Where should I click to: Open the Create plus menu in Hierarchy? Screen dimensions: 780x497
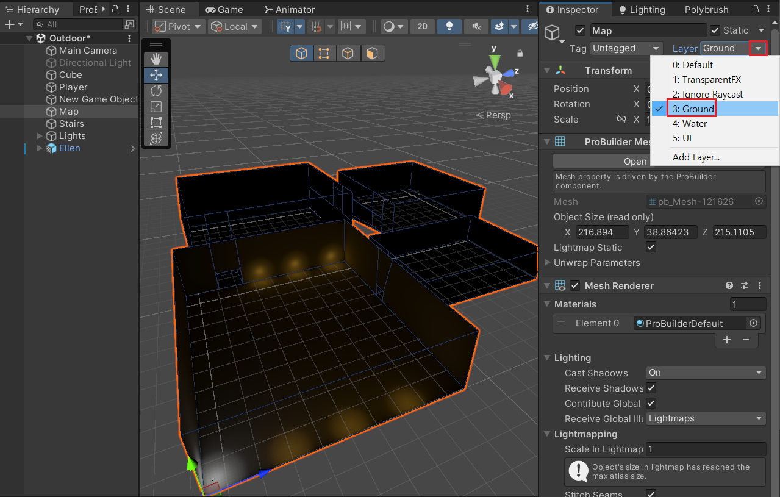click(x=13, y=24)
